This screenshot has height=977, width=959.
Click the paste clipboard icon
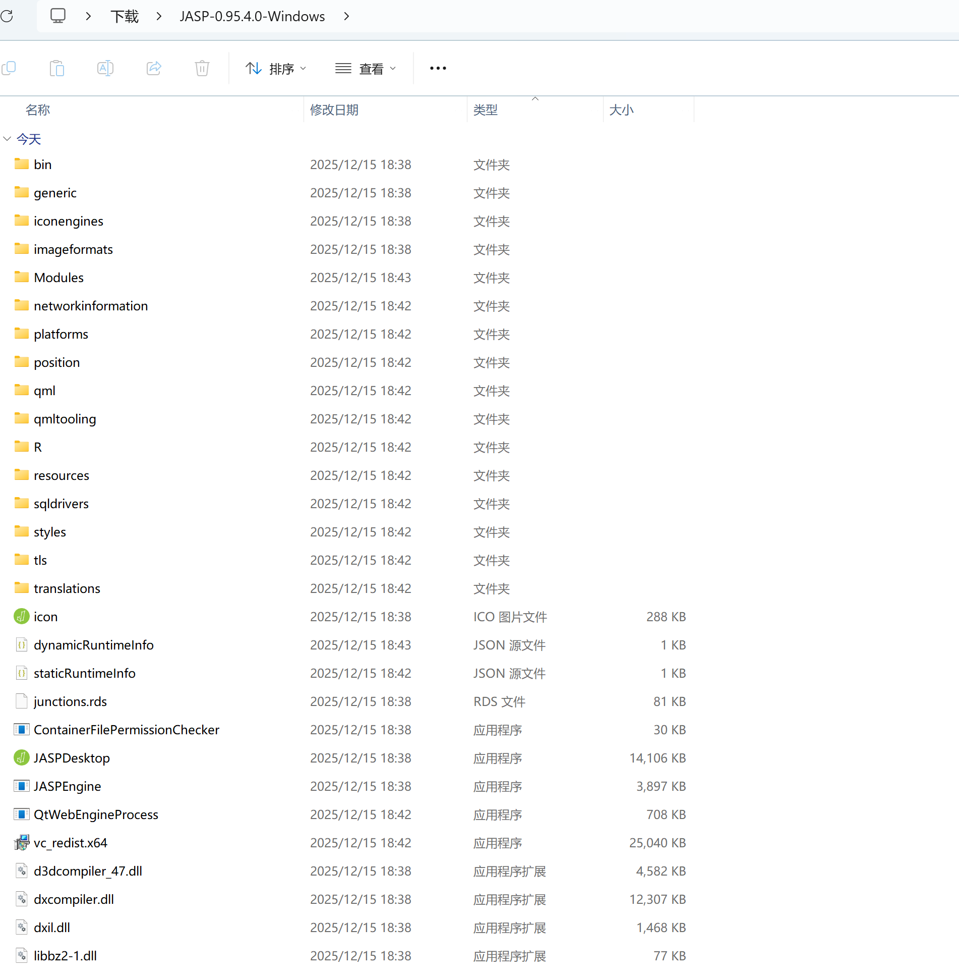pos(57,68)
